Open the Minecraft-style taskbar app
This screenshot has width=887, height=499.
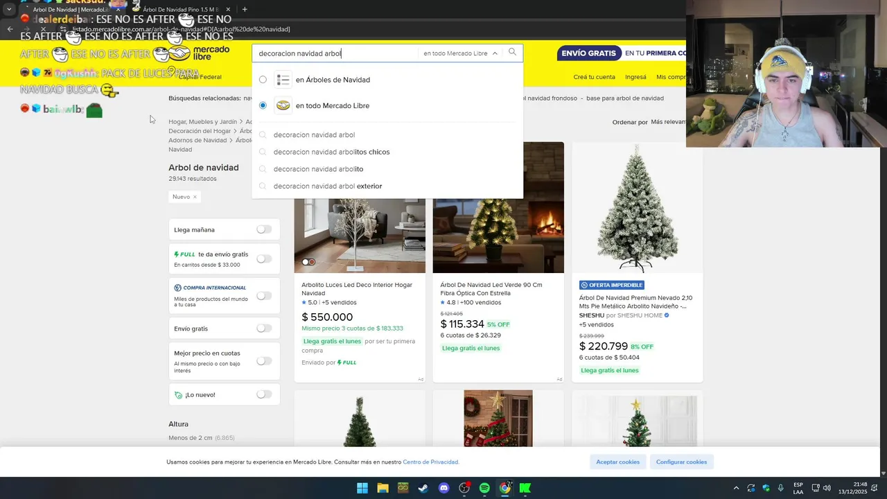pos(403,488)
